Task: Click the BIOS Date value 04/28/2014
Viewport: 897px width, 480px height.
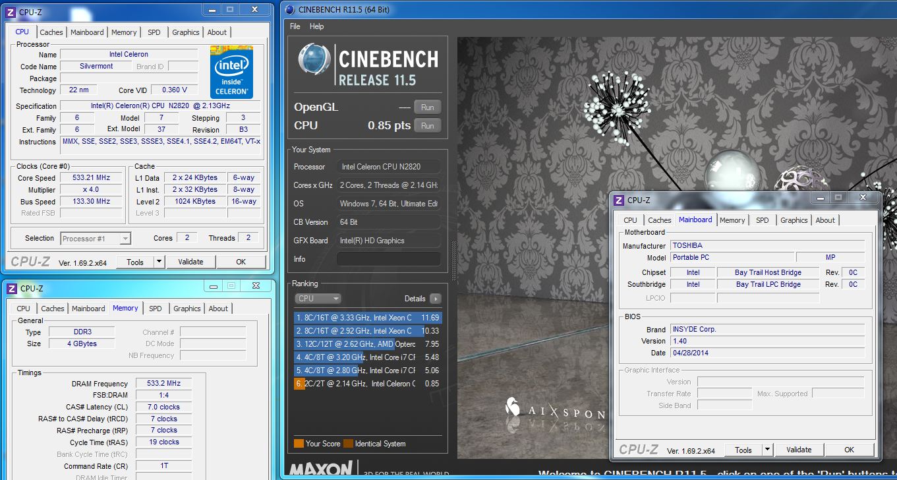Action: coord(767,353)
